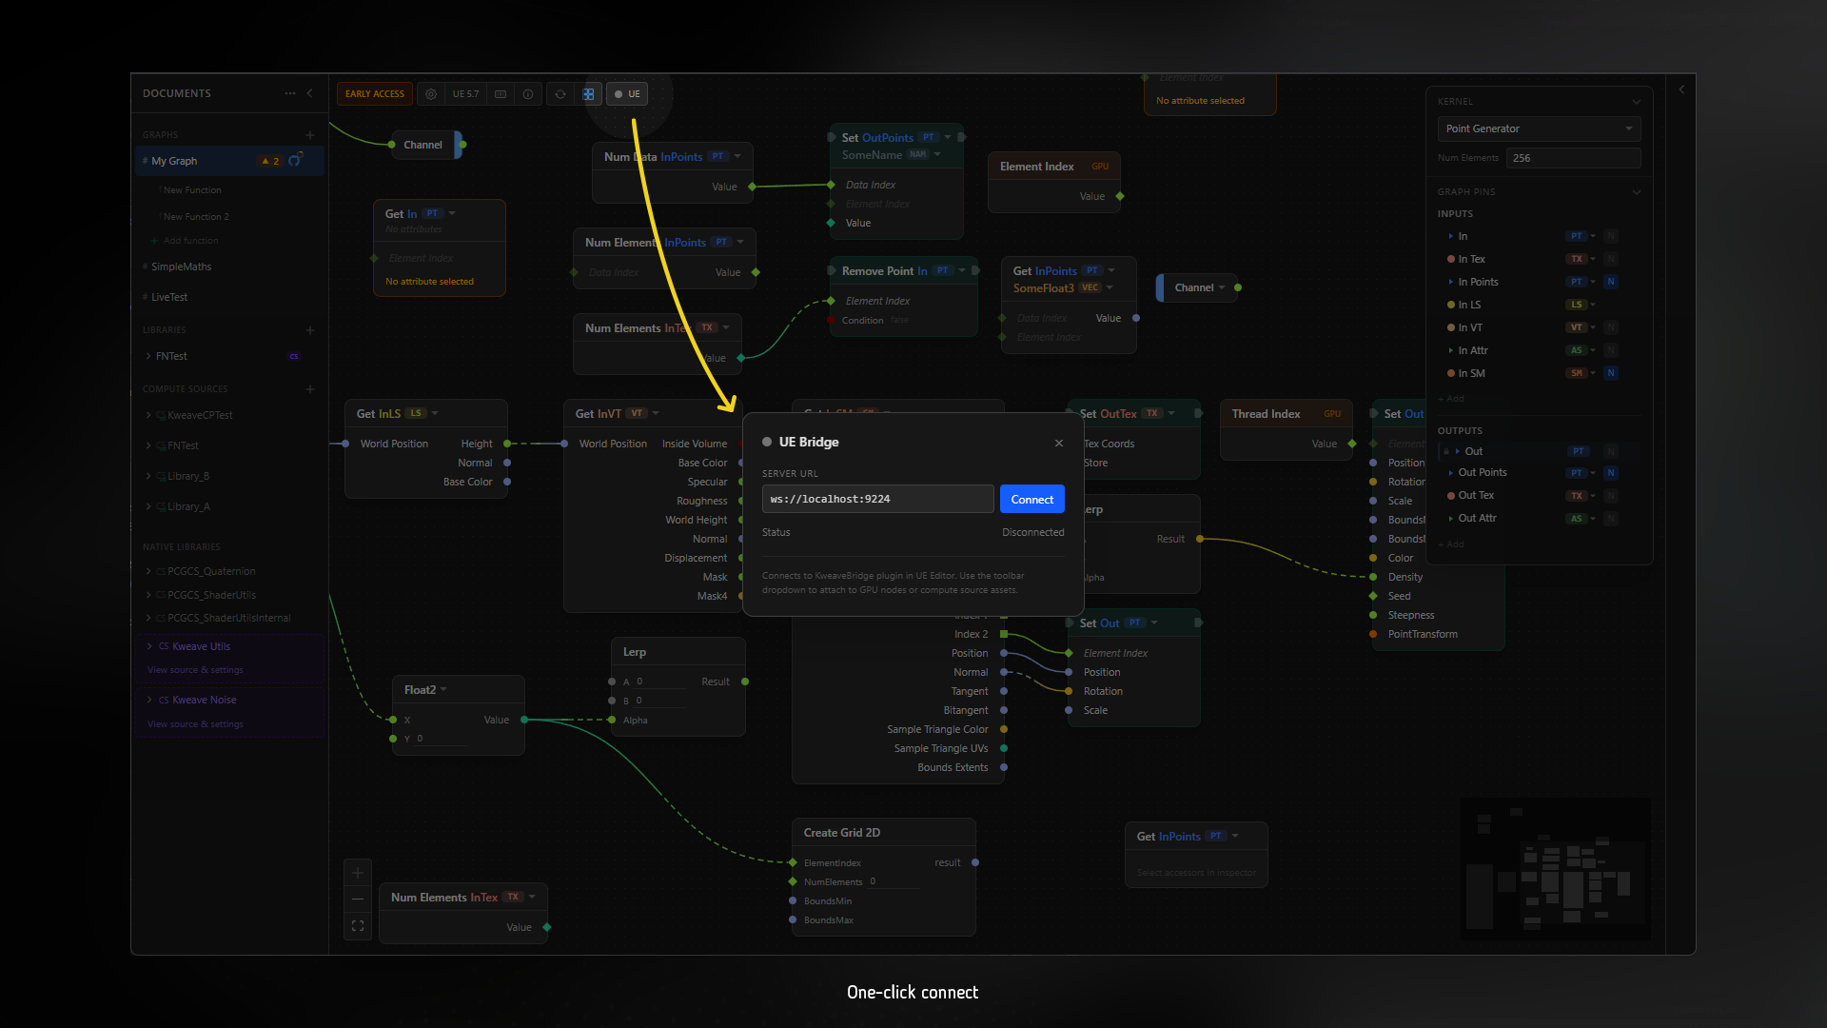This screenshot has width=1827, height=1028.
Task: Close the UE Bridge dialog
Action: (1059, 443)
